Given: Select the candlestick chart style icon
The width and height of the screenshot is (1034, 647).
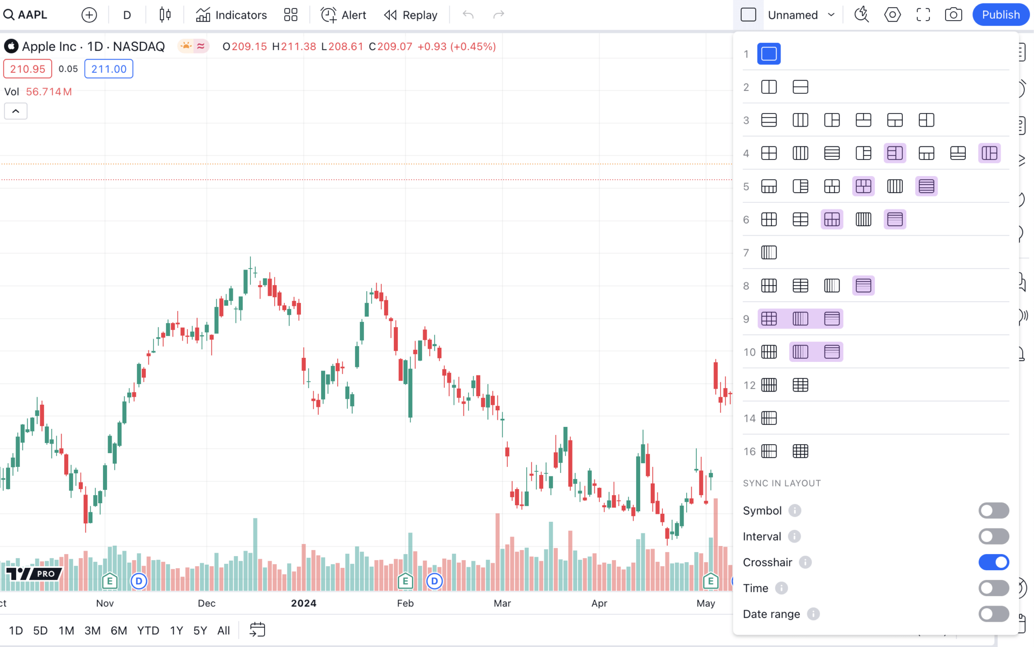Looking at the screenshot, I should (164, 14).
